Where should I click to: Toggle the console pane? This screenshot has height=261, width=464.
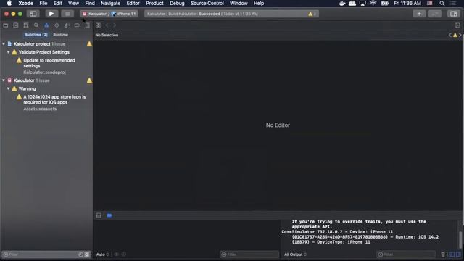(458, 254)
